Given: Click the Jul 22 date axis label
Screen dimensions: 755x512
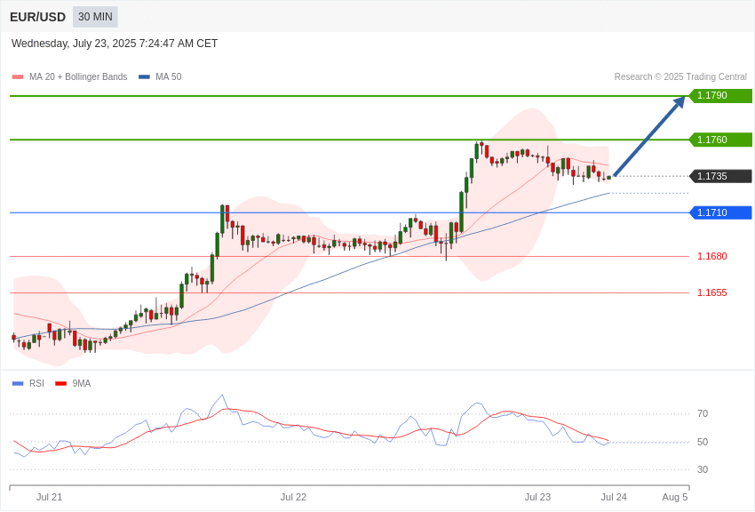Looking at the screenshot, I should pyautogui.click(x=293, y=497).
